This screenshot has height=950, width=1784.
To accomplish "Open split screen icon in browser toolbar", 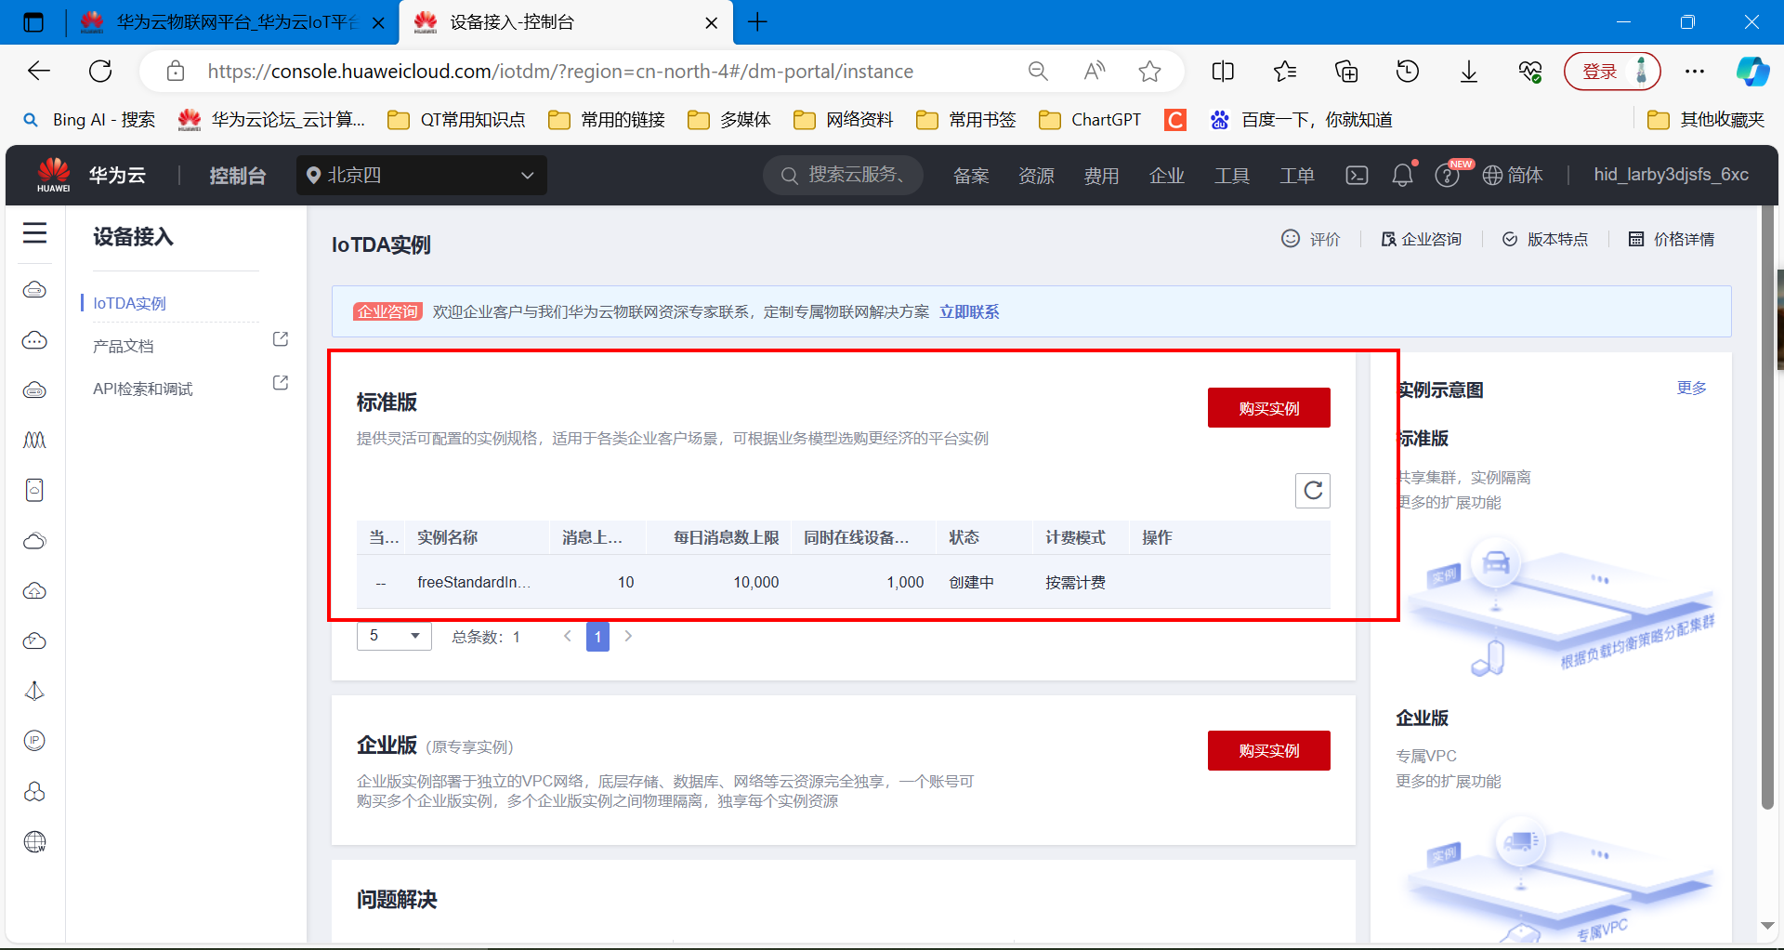I will (1223, 72).
